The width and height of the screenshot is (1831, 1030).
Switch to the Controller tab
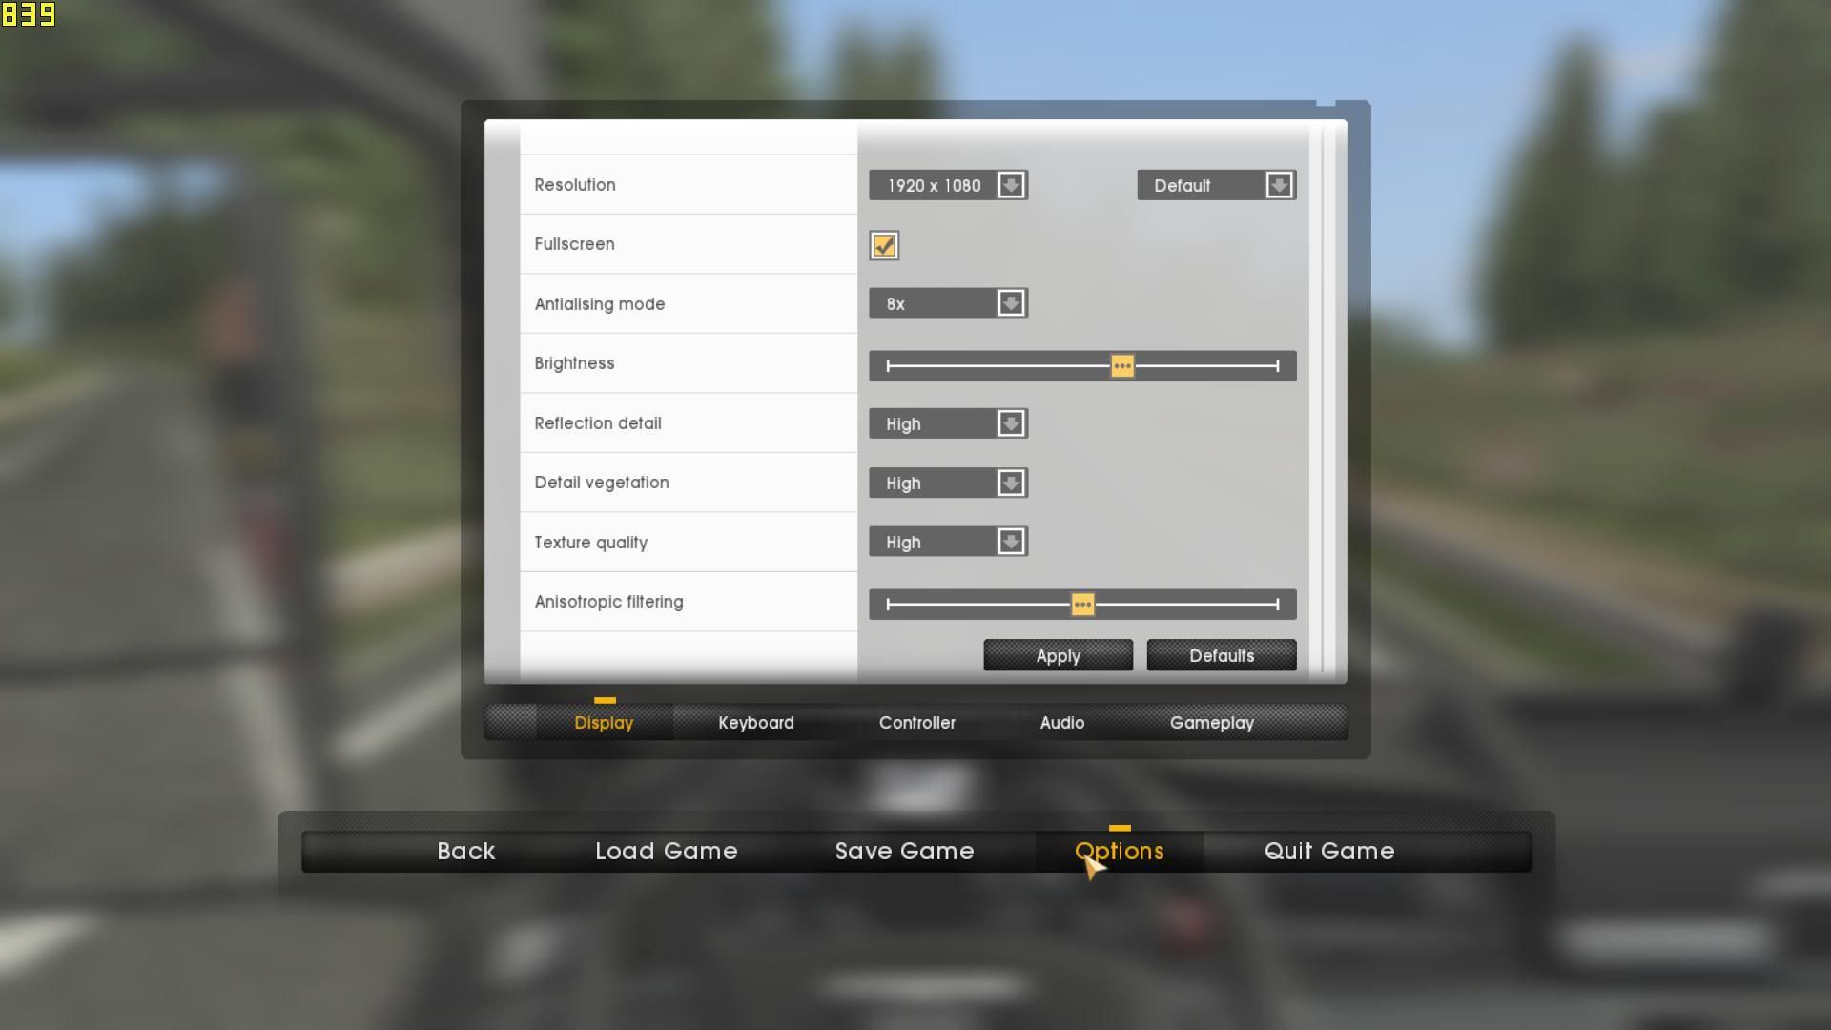(917, 723)
